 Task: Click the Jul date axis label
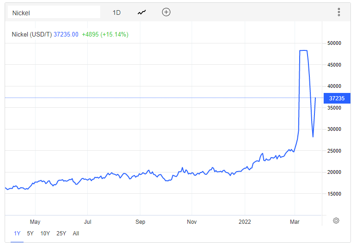(x=88, y=221)
